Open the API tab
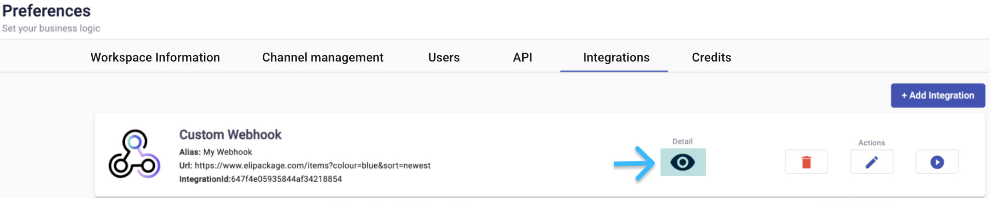The image size is (992, 201). pyautogui.click(x=523, y=58)
